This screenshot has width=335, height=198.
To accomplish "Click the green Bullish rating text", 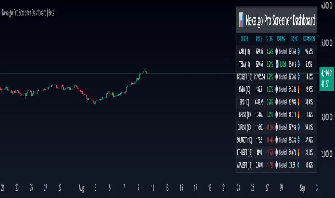I will tap(283, 64).
